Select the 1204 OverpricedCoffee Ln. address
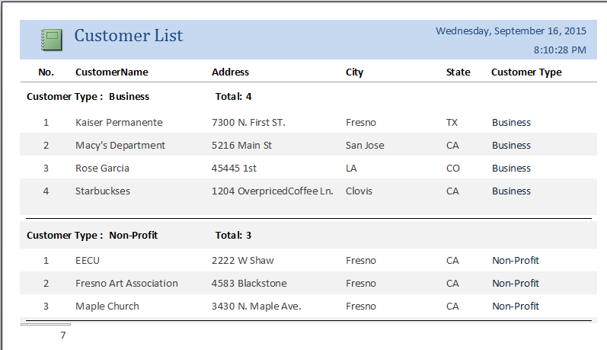The image size is (607, 350). tap(272, 191)
